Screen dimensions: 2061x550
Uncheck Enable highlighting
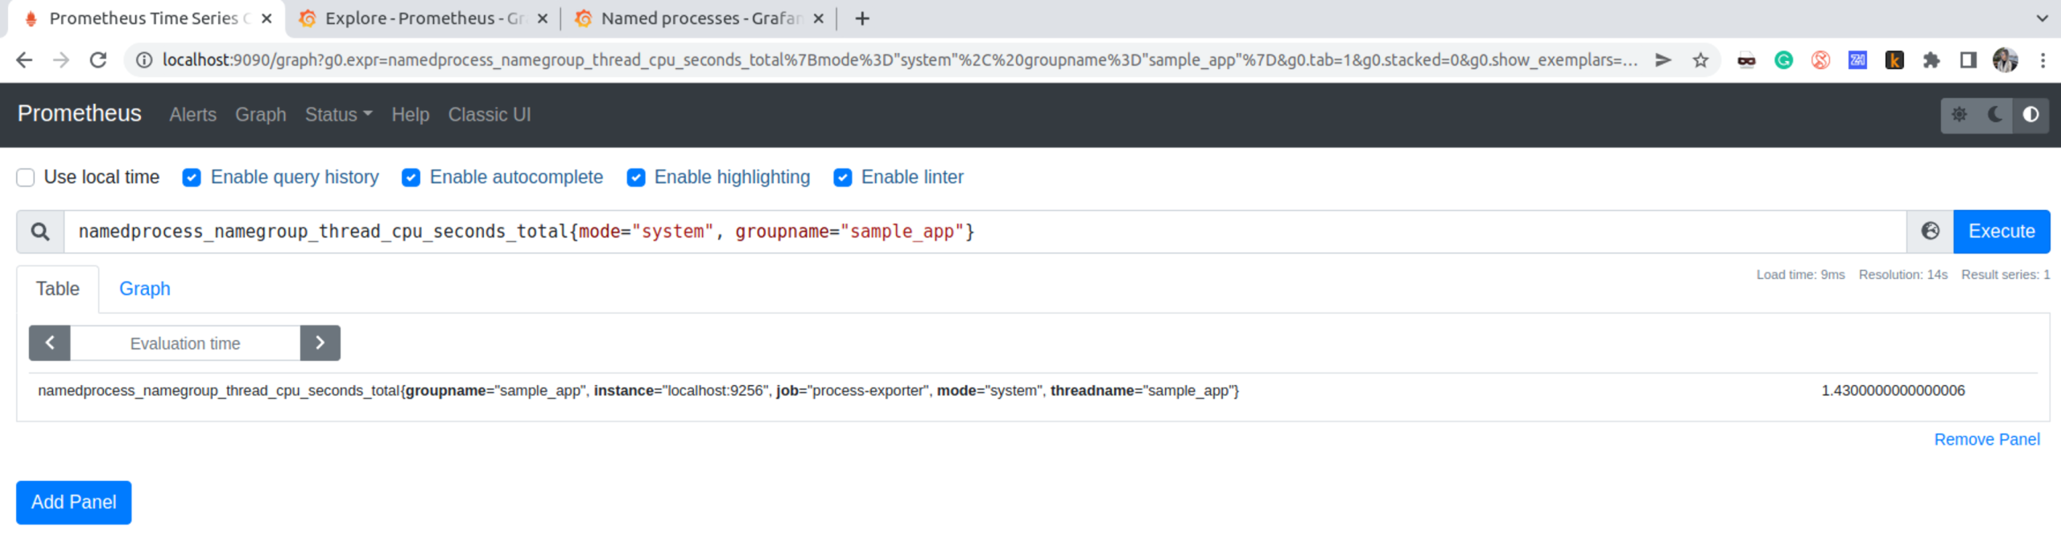636,178
